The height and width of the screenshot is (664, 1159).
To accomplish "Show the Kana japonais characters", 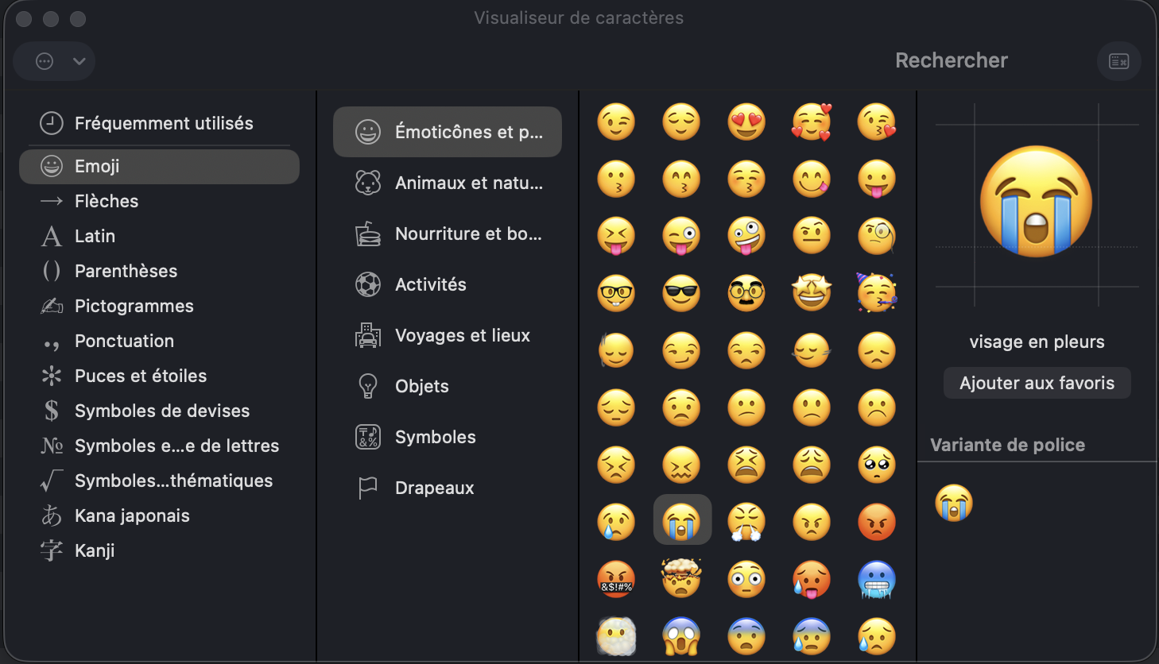I will [x=132, y=515].
